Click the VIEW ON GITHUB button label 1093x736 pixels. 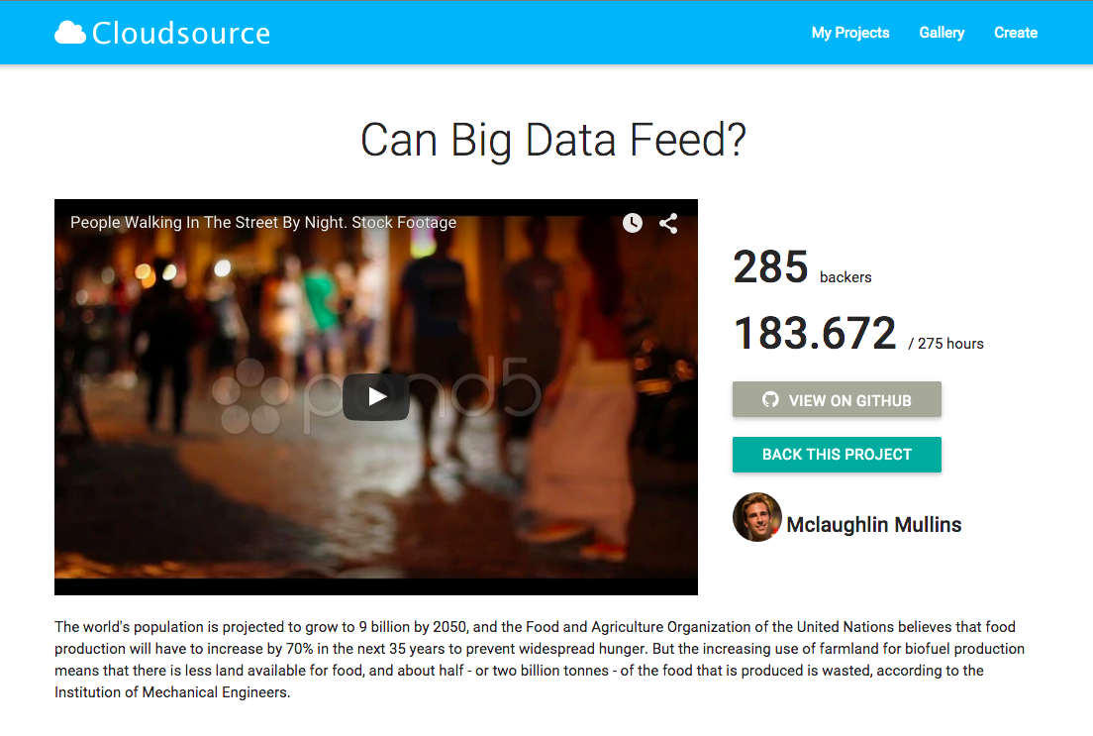(849, 400)
